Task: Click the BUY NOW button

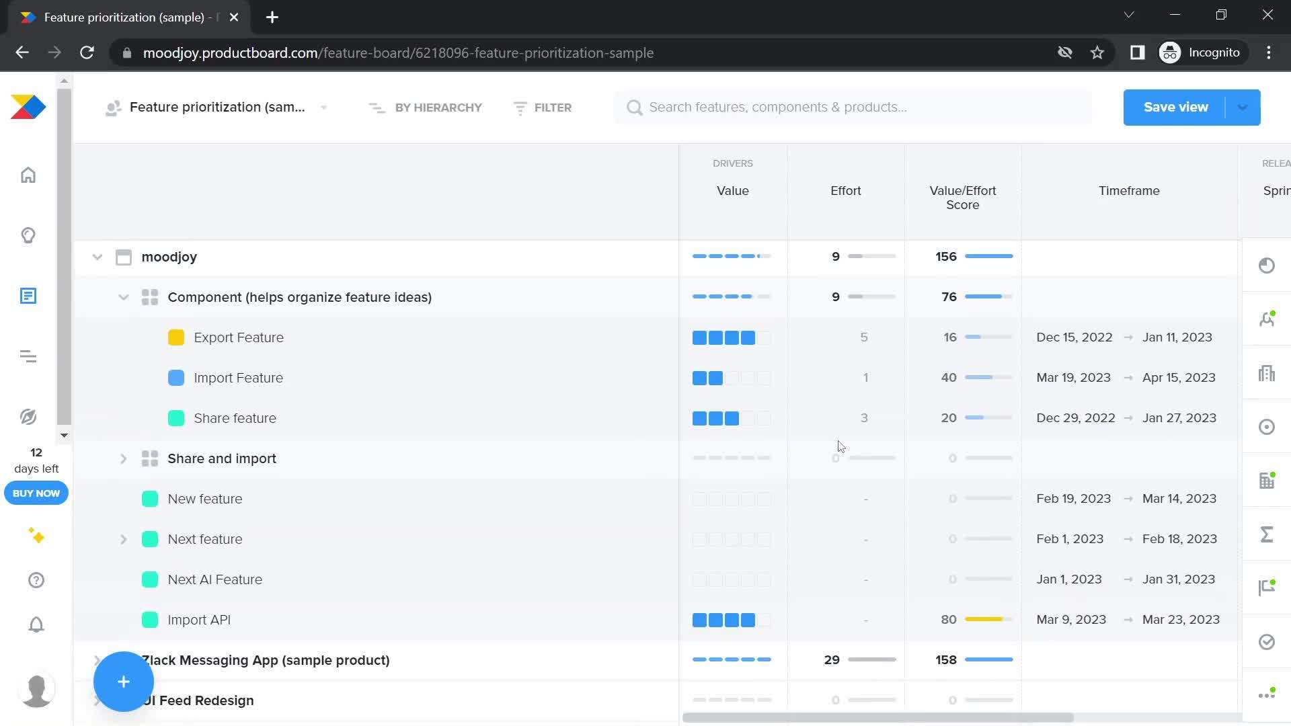Action: [36, 493]
